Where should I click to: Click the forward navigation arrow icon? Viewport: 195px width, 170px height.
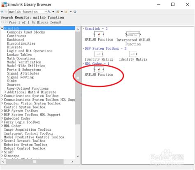tap(6, 11)
